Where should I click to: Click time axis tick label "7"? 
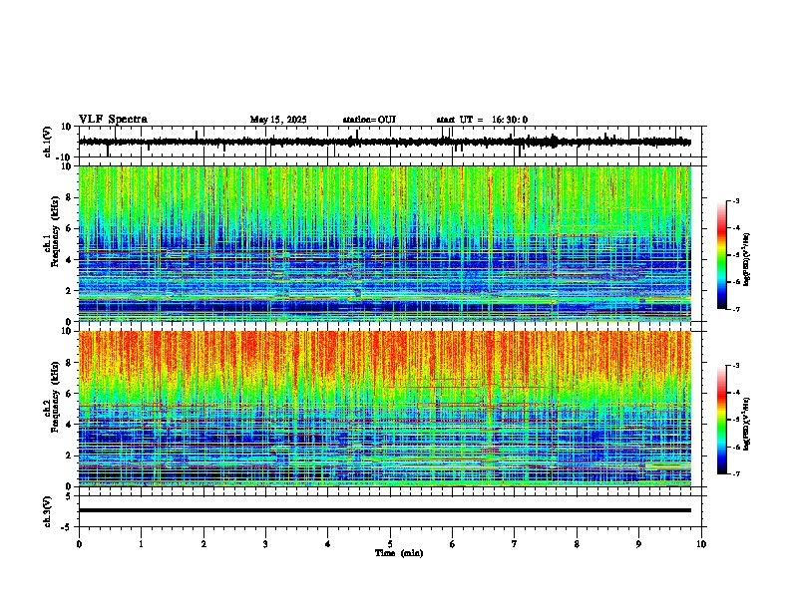515,544
